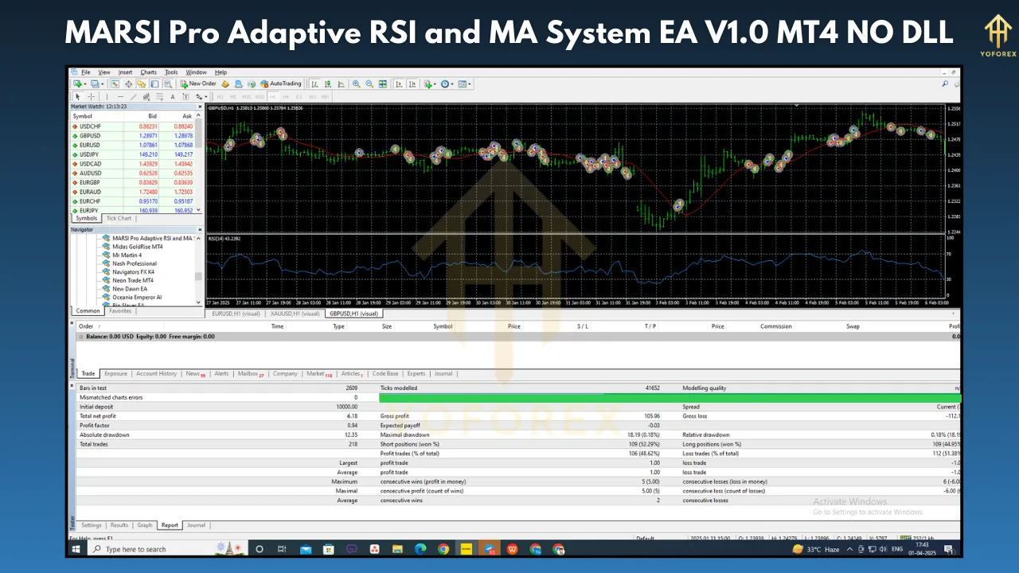Toggle Auto Scroll chart icon
The image size is (1019, 573).
click(x=399, y=84)
